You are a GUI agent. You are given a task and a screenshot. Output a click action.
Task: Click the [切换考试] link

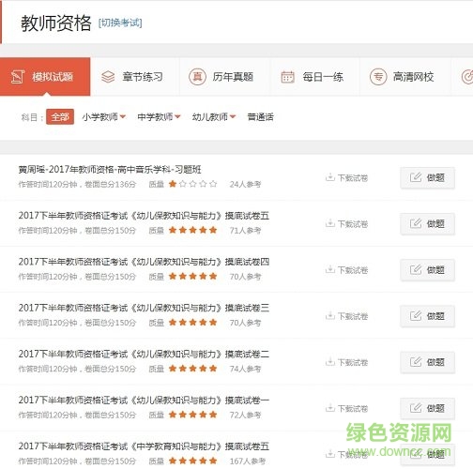[120, 23]
